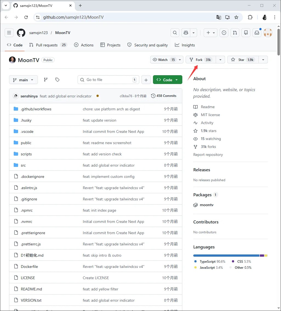Image resolution: width=281 pixels, height=311 pixels.
Task: Expand the create new plus dropdown
Action: (211, 33)
